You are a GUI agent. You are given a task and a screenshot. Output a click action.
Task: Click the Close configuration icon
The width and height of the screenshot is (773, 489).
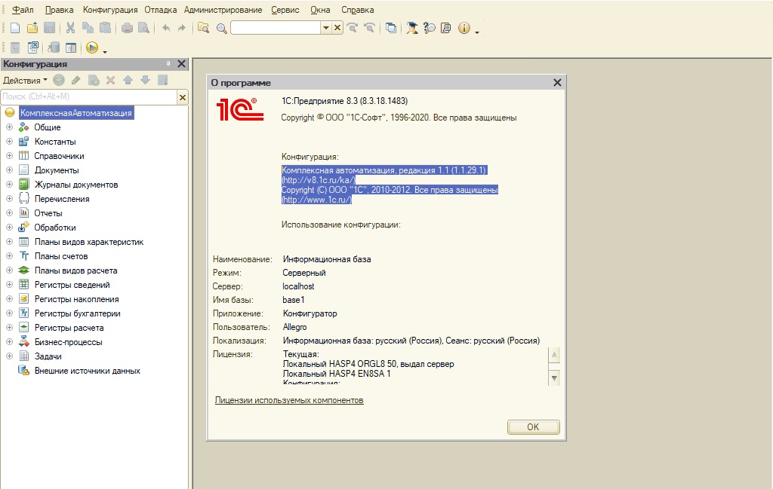tap(33, 47)
